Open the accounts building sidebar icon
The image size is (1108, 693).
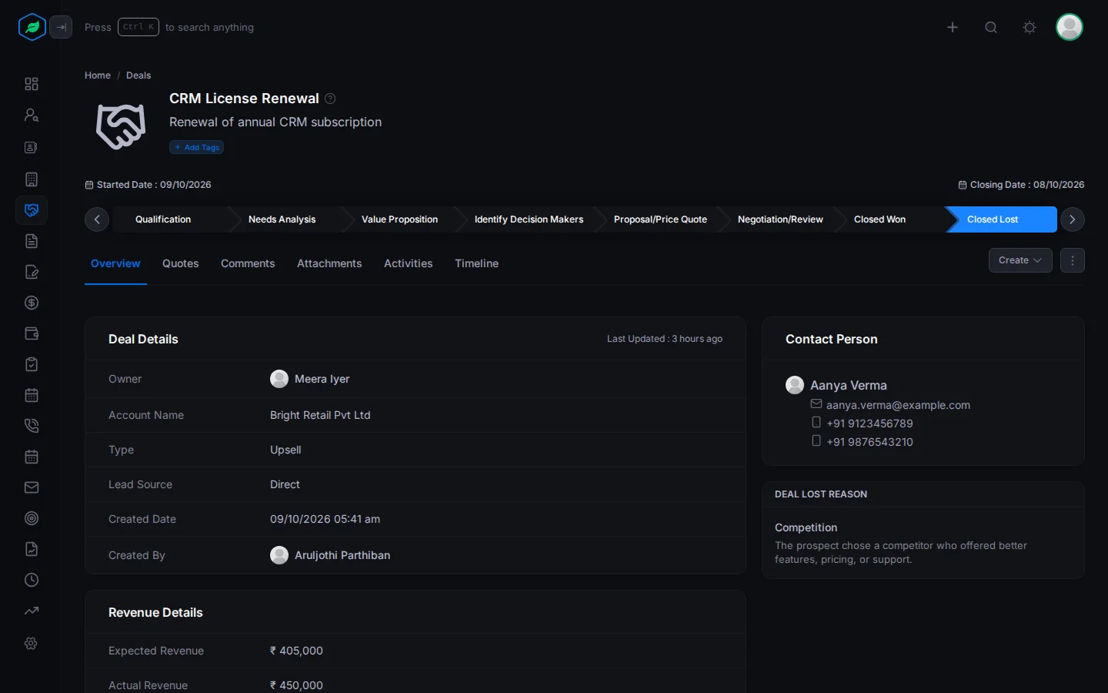(32, 179)
